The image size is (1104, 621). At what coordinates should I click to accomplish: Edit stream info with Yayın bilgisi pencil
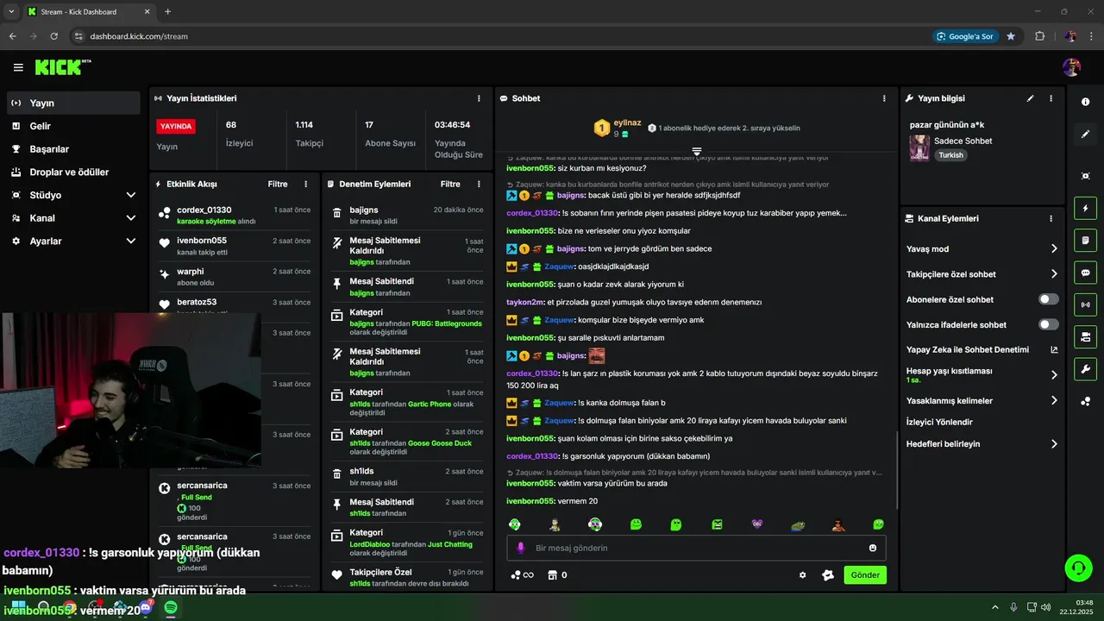tap(1030, 98)
